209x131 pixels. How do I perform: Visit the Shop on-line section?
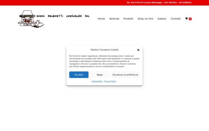[x=145, y=19]
